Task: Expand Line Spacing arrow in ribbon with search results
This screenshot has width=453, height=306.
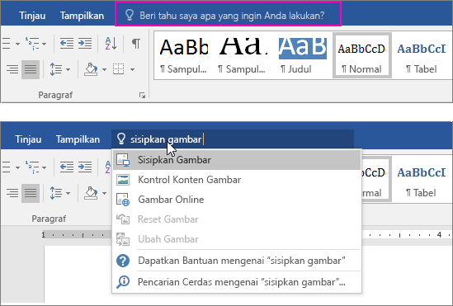Action: [x=68, y=193]
